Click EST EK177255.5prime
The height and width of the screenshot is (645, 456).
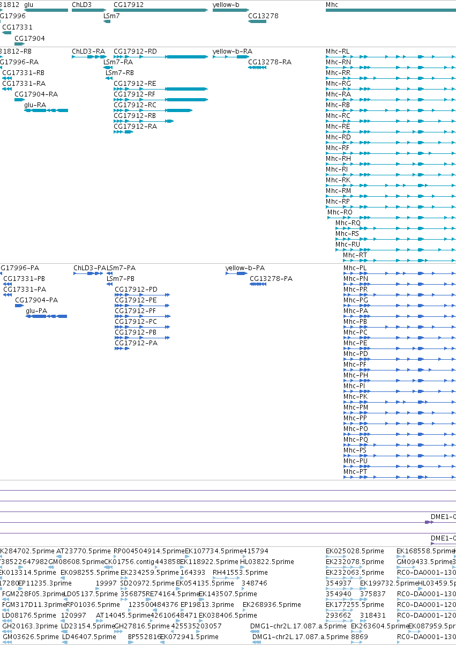click(355, 605)
